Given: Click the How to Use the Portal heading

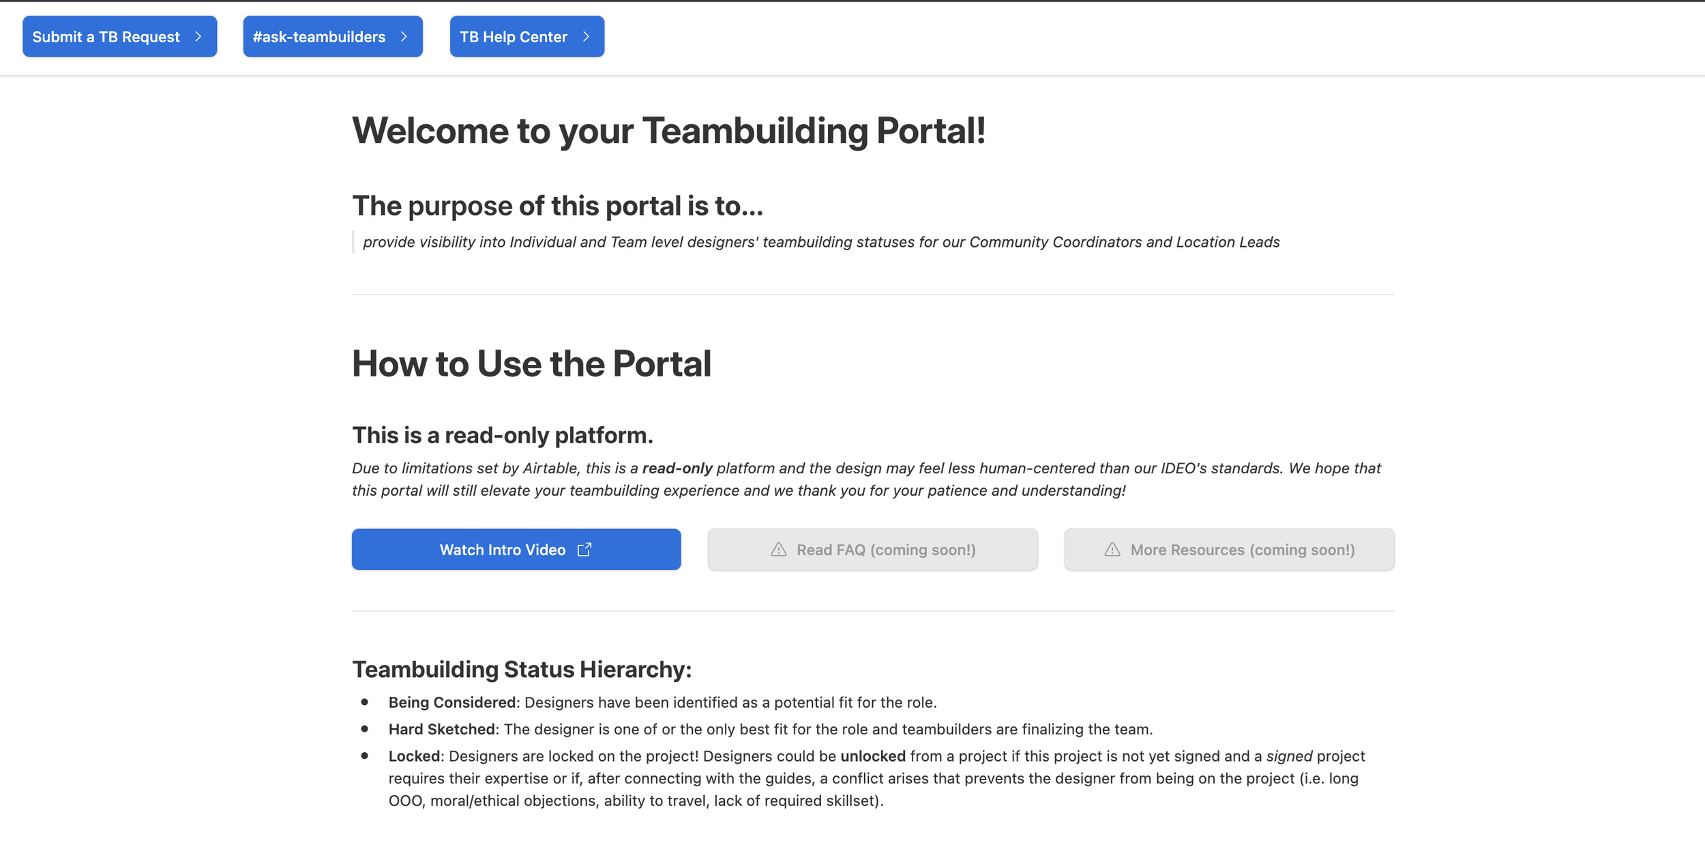Looking at the screenshot, I should 531,363.
